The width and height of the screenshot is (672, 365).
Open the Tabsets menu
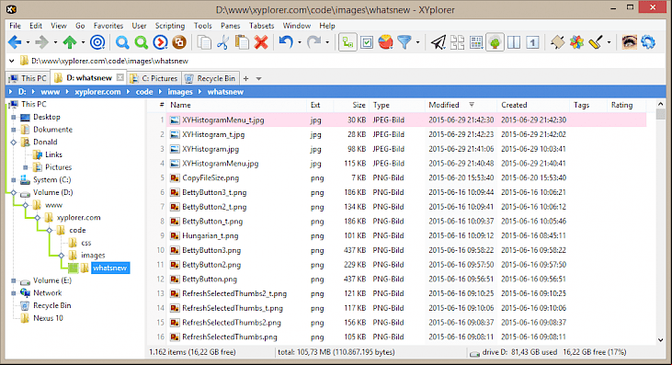click(x=261, y=26)
